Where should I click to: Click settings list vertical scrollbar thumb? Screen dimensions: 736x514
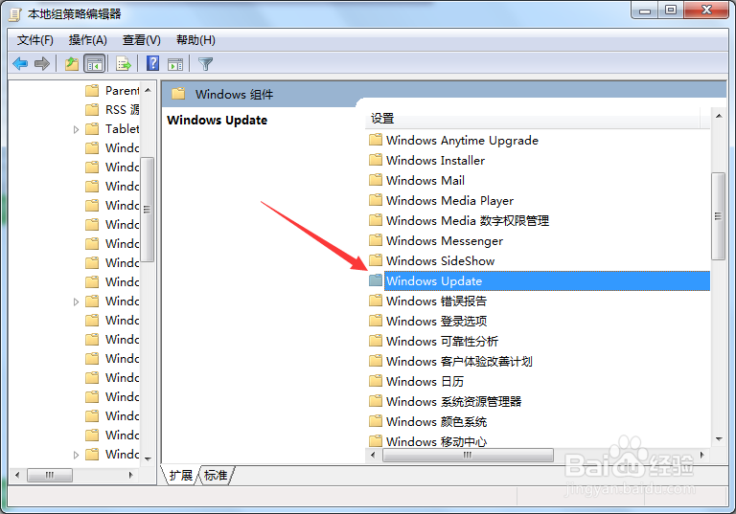tap(718, 216)
